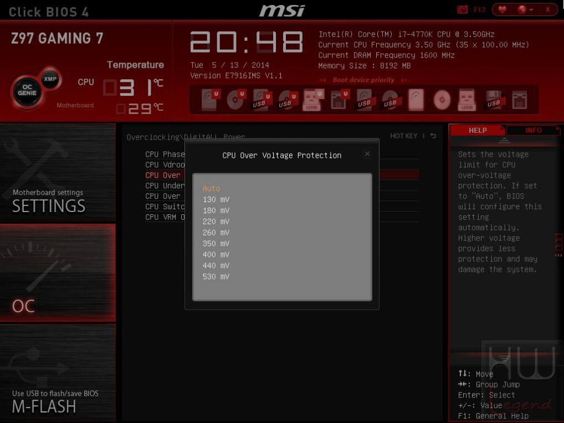Click the date 5 / 13 / 2014
Viewport: 564px width, 423px height.
click(240, 65)
